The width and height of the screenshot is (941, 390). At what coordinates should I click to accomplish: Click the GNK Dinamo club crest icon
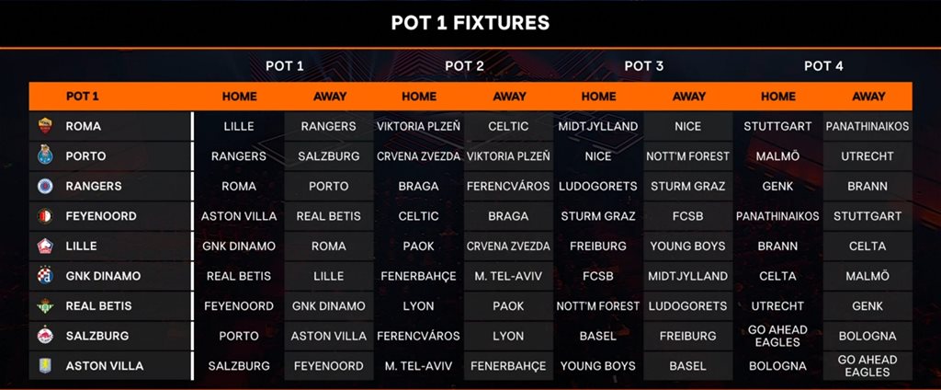pos(45,276)
